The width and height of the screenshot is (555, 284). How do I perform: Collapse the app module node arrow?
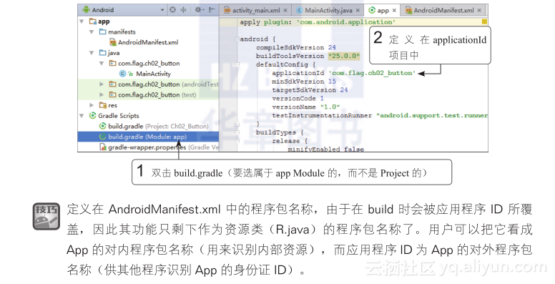(x=82, y=21)
